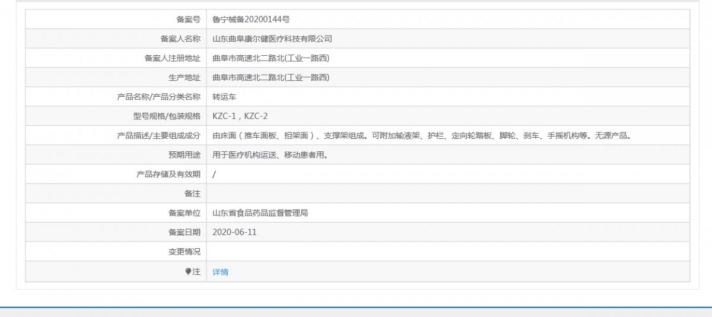Viewport: 712px width, 317px height.
Task: Click the 备案人名称 label
Action: point(180,39)
